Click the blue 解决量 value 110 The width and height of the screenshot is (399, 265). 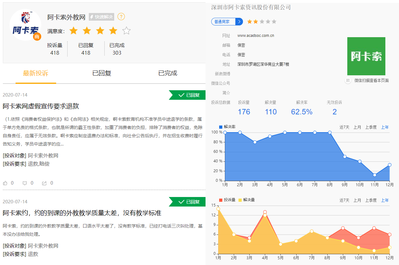(271, 112)
